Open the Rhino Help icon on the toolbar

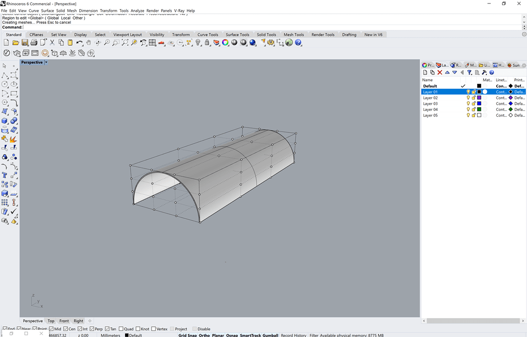[297, 43]
